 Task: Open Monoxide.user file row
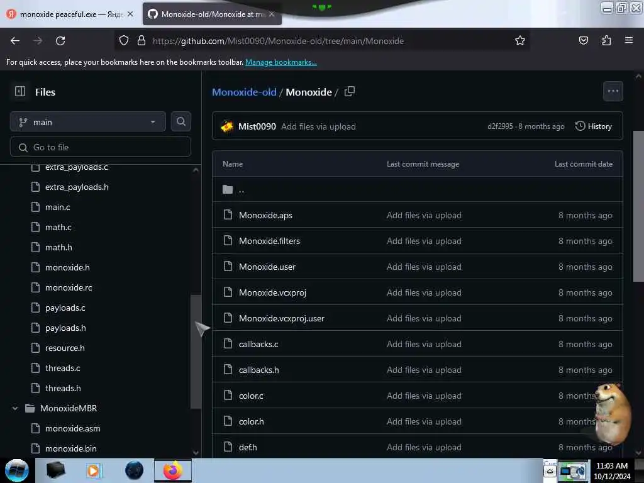pyautogui.click(x=418, y=267)
